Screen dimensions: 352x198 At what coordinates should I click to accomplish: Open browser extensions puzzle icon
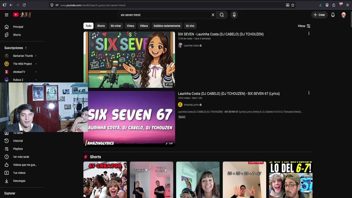tap(334, 5)
